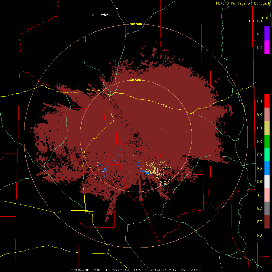Click the HA legend label
Screen dimensions: 272x272
click(259, 101)
